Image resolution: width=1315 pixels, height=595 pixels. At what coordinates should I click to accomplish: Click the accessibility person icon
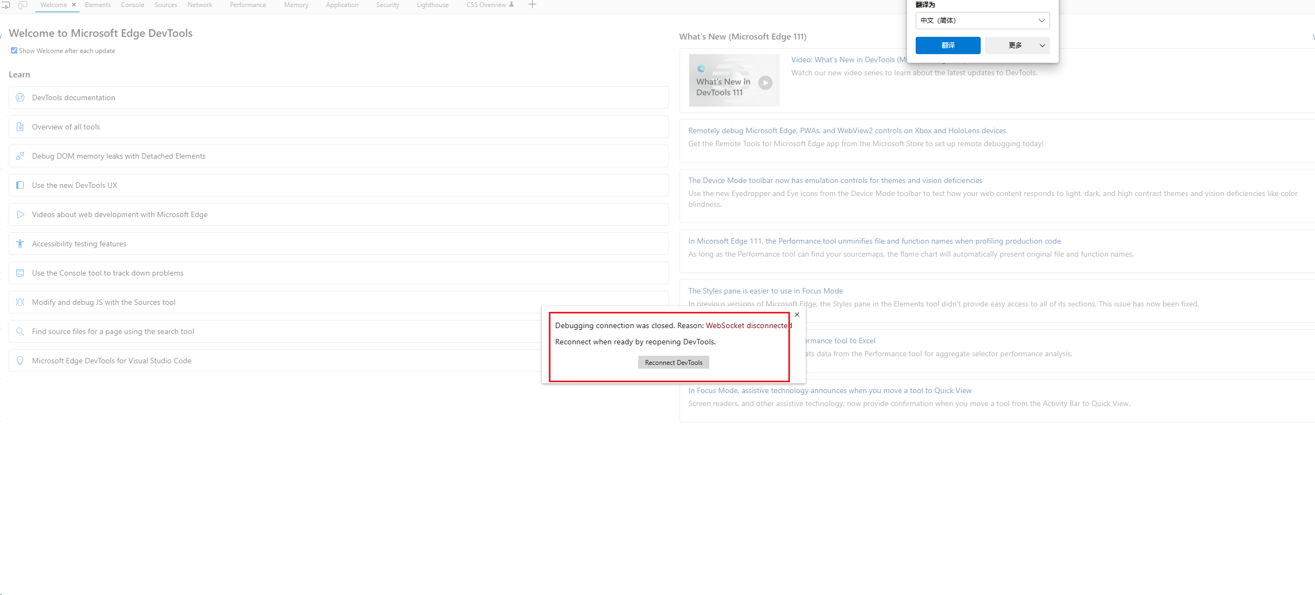20,244
